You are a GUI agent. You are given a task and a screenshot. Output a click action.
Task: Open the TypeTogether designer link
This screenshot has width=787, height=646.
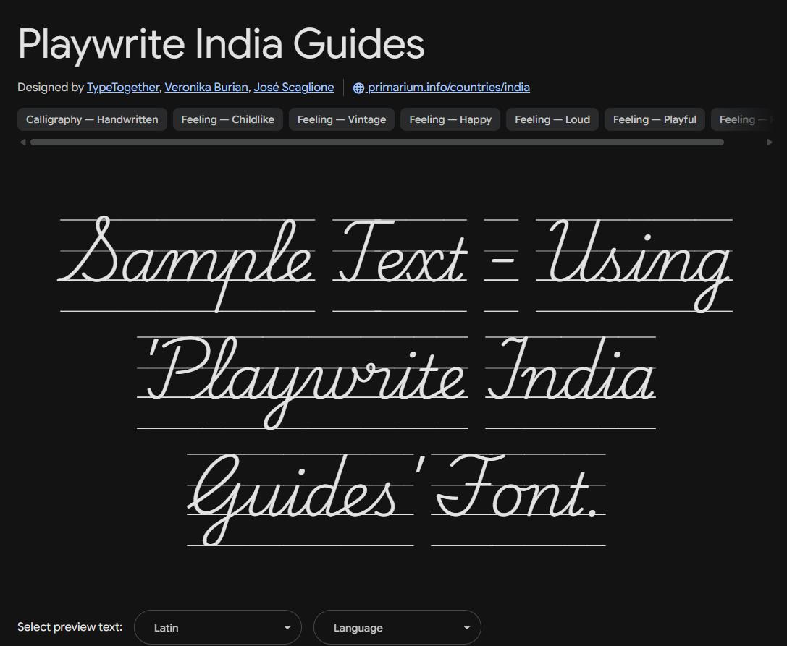click(x=123, y=88)
